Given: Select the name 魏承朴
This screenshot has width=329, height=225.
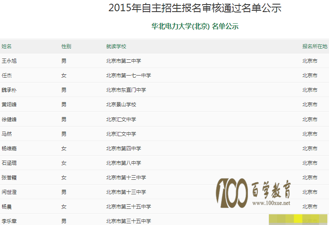Looking at the screenshot, I should coord(9,90).
